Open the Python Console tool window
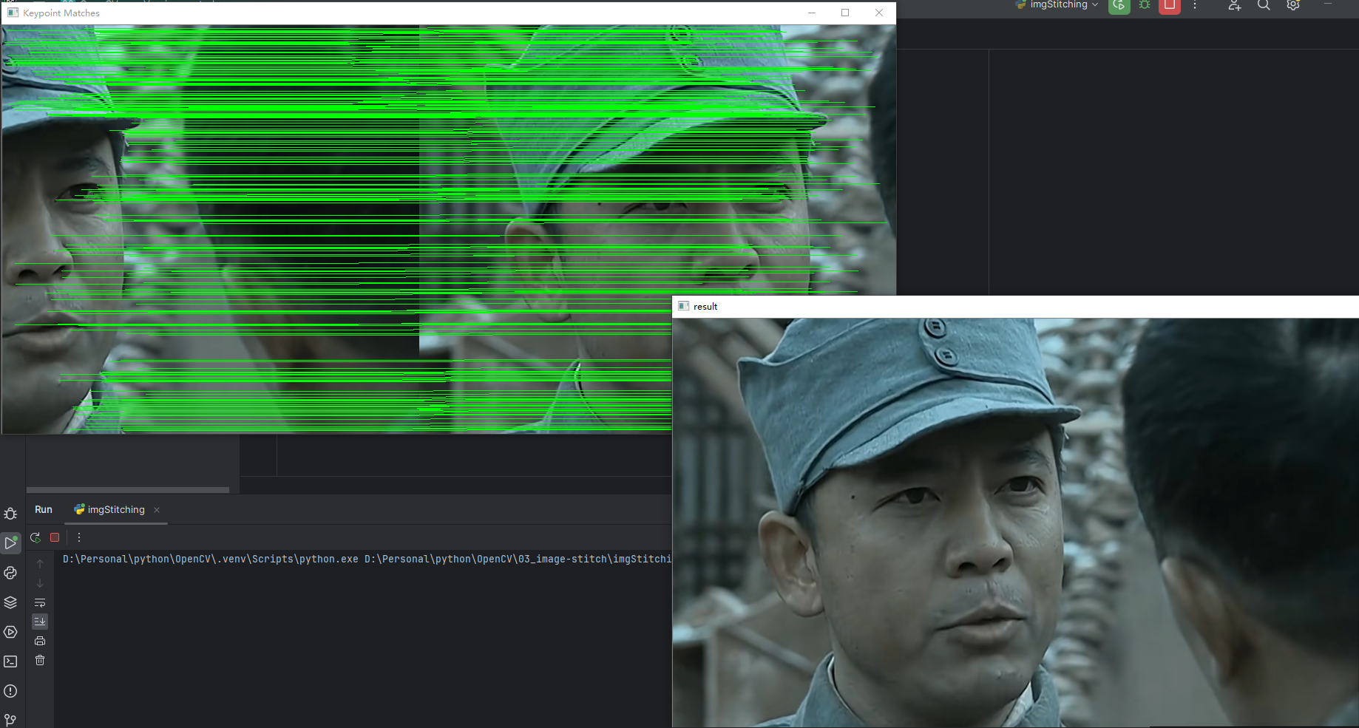This screenshot has height=728, width=1359. 10,573
